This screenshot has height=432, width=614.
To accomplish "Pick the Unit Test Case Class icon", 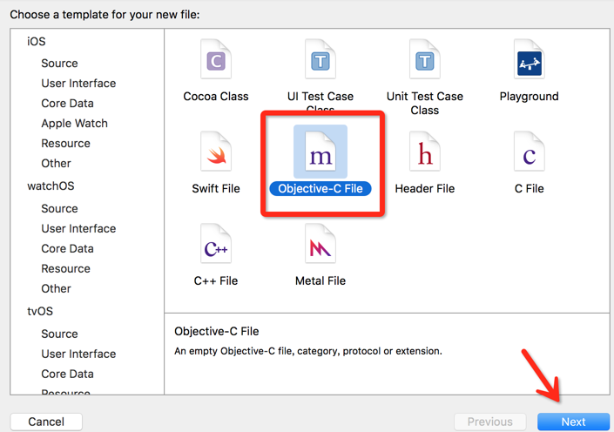I will pos(425,61).
